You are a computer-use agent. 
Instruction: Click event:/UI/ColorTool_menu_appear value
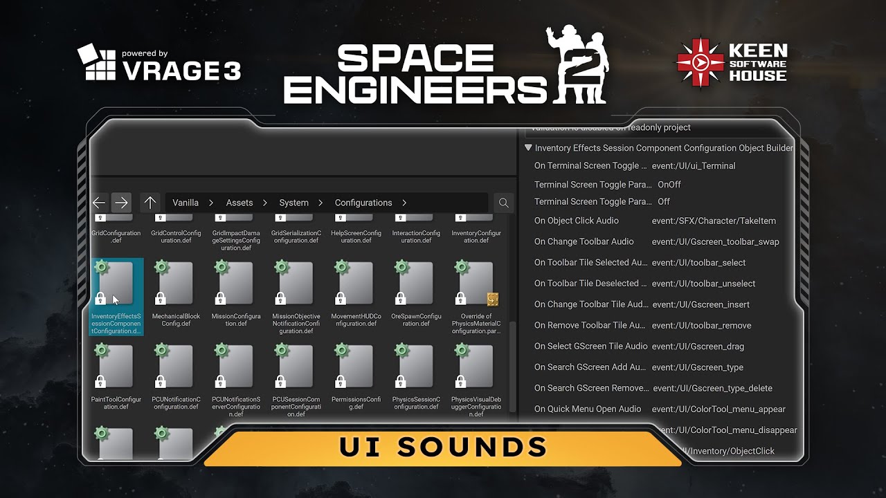718,409
